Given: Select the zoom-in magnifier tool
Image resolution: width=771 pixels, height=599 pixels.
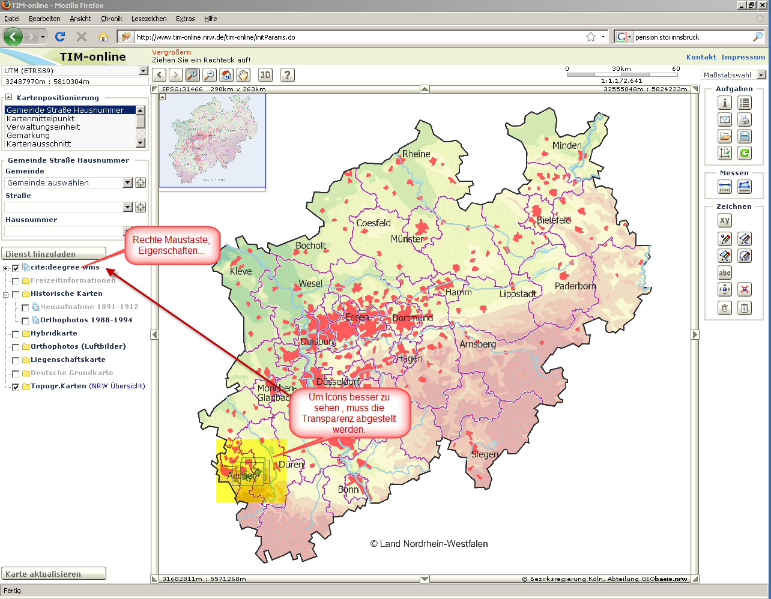Looking at the screenshot, I should (x=192, y=75).
